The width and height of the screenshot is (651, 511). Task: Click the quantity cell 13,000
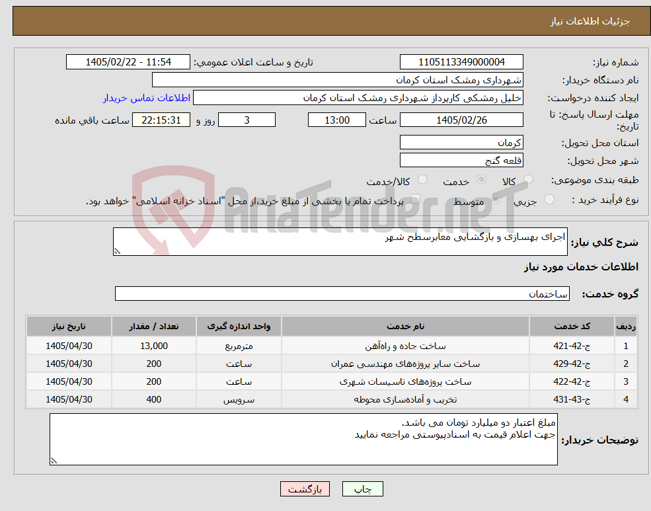(153, 346)
